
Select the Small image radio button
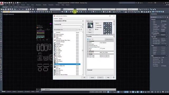96,25
